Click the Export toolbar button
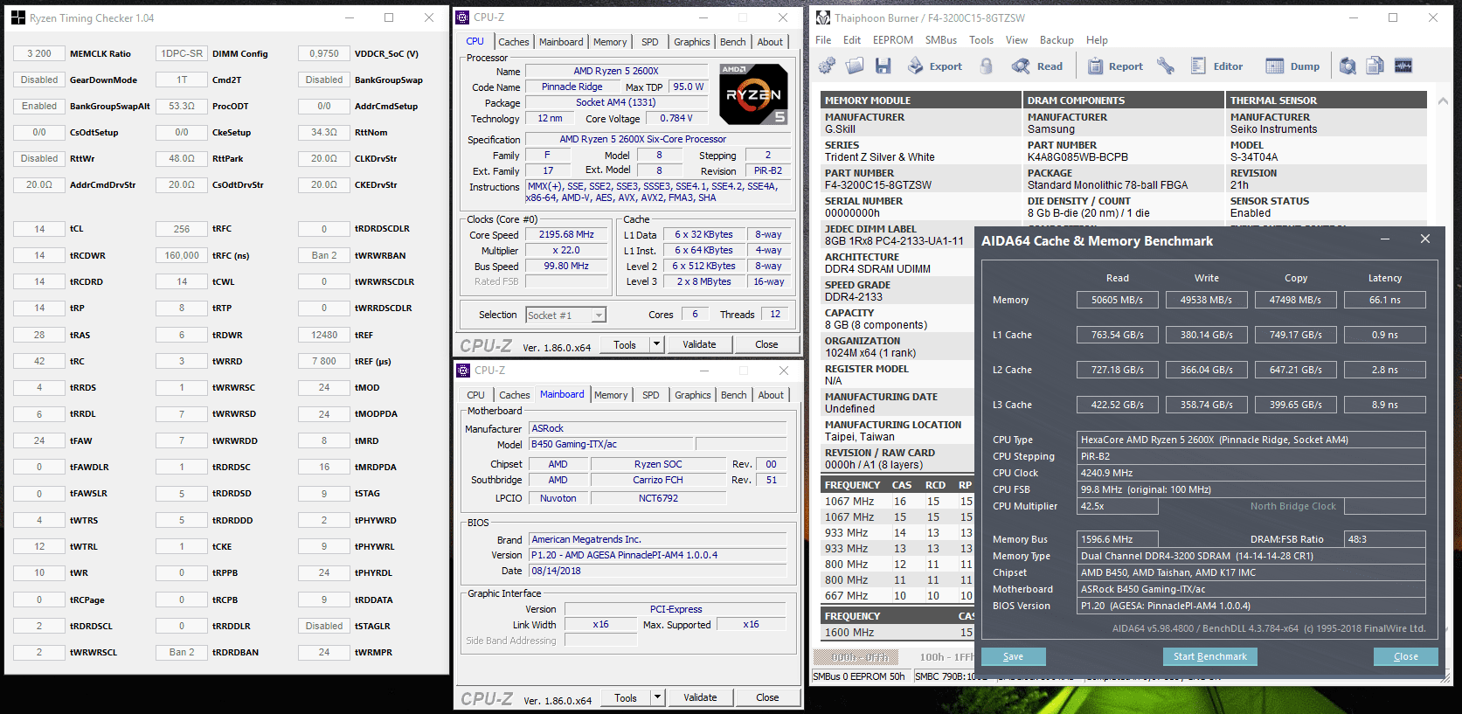Screen dimensions: 1462x714 934,66
